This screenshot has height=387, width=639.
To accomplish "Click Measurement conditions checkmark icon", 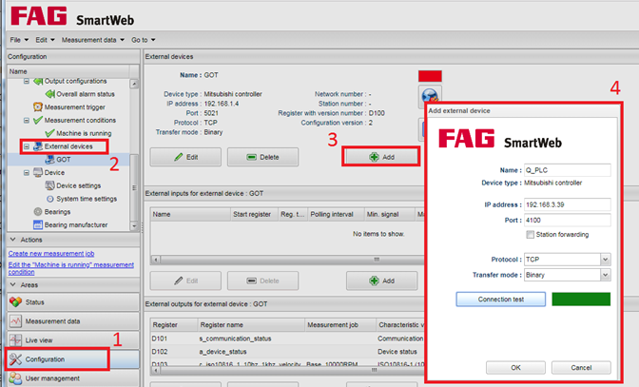I will click(38, 120).
